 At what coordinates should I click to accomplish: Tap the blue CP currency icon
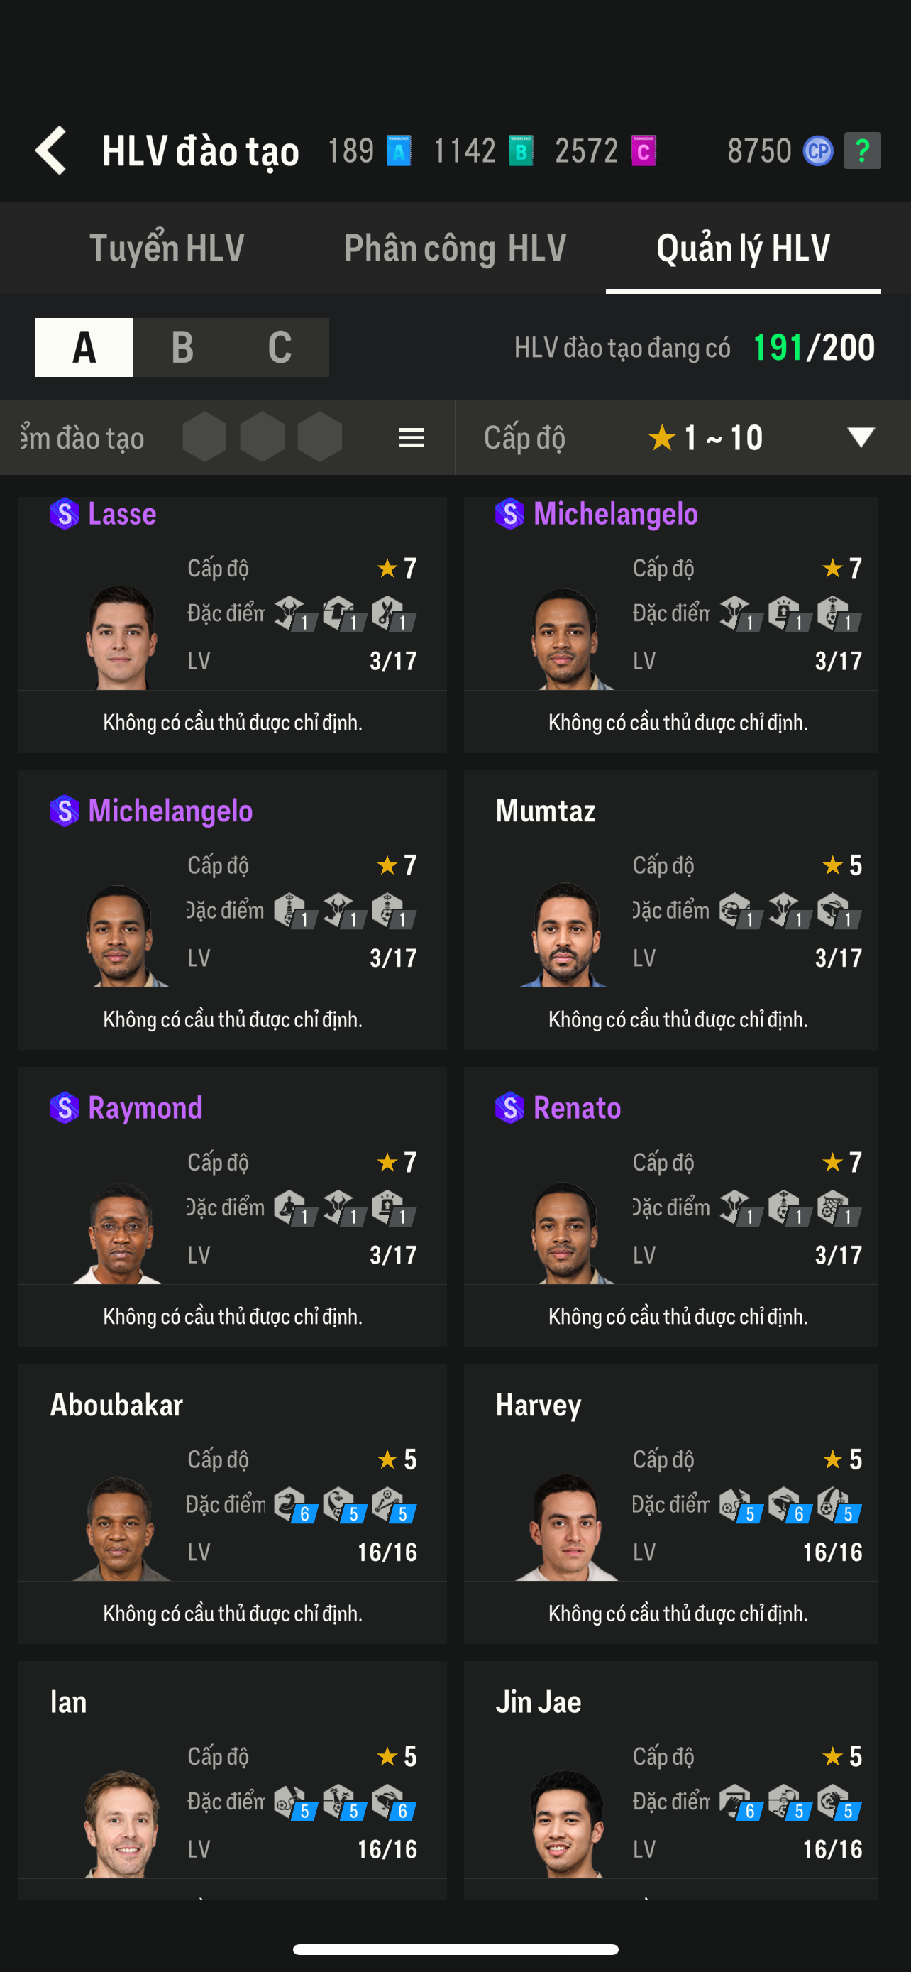click(x=817, y=150)
